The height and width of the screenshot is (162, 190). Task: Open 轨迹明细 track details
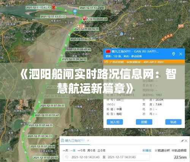click(x=179, y=151)
